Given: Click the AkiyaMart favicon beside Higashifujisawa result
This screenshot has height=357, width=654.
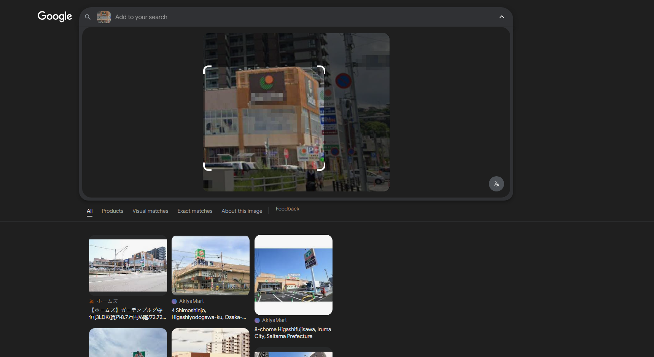Looking at the screenshot, I should click(x=257, y=320).
